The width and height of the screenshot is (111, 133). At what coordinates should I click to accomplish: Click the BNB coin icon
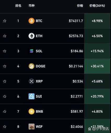pos(31,112)
